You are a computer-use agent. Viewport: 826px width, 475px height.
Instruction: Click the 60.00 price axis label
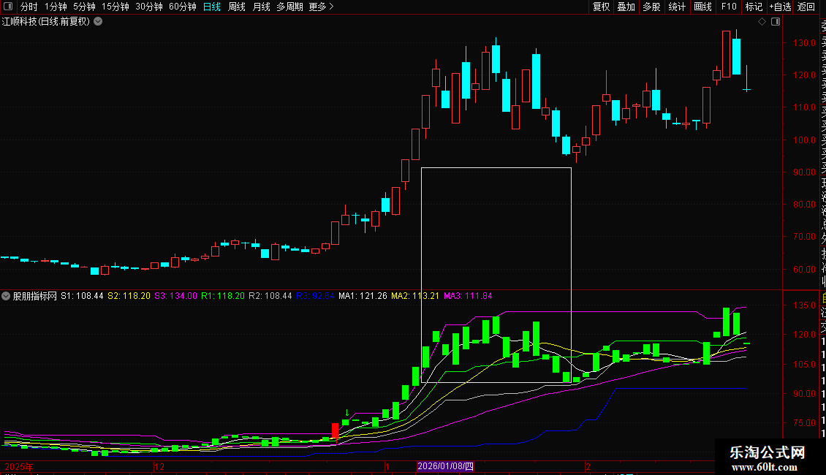(x=804, y=270)
